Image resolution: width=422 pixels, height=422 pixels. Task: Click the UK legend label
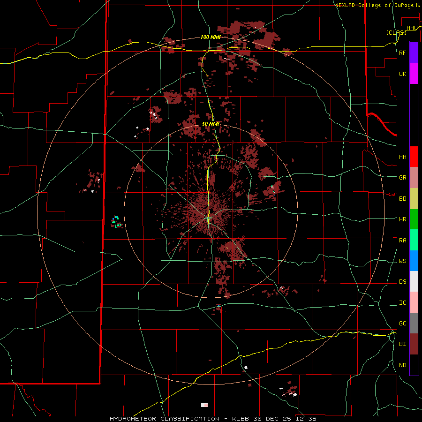click(403, 74)
